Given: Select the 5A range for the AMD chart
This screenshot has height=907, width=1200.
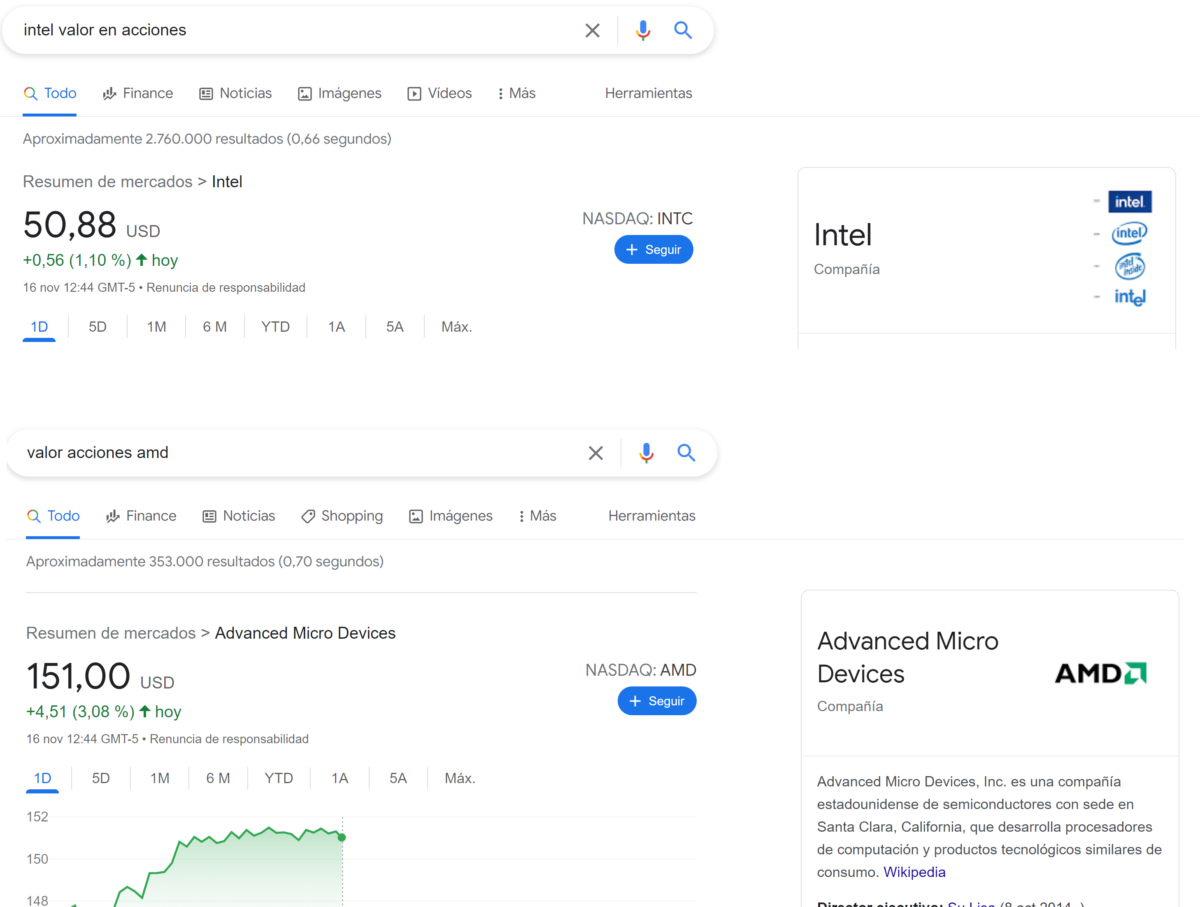Looking at the screenshot, I should (x=398, y=779).
